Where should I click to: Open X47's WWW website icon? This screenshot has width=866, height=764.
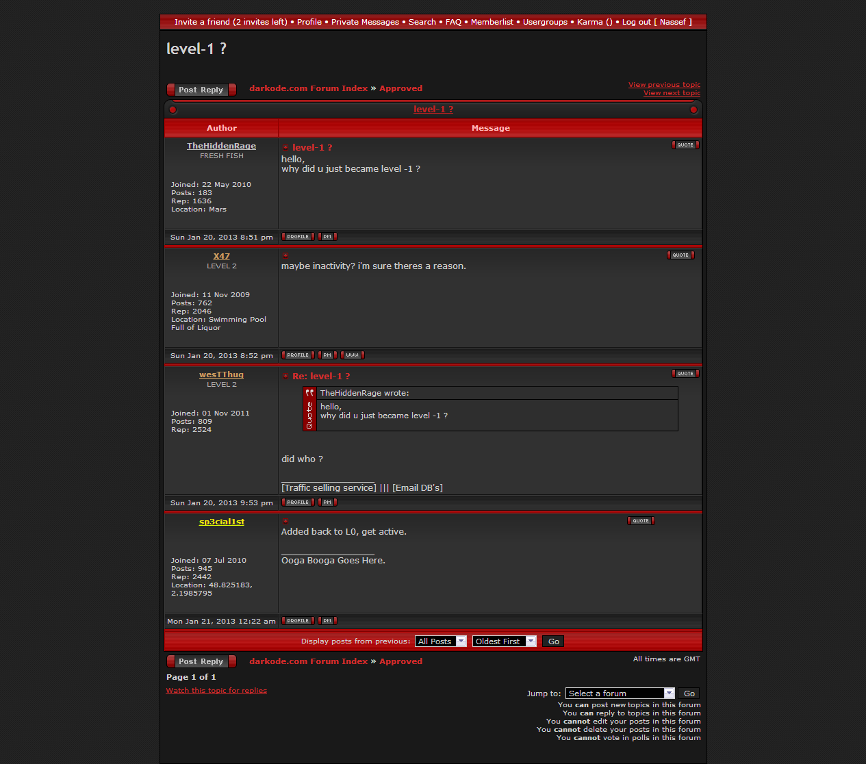click(352, 355)
